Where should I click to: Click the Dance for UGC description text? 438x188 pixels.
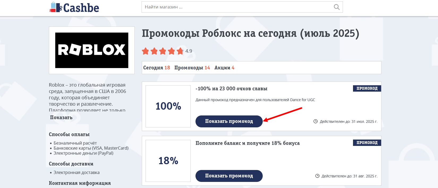tap(255, 100)
